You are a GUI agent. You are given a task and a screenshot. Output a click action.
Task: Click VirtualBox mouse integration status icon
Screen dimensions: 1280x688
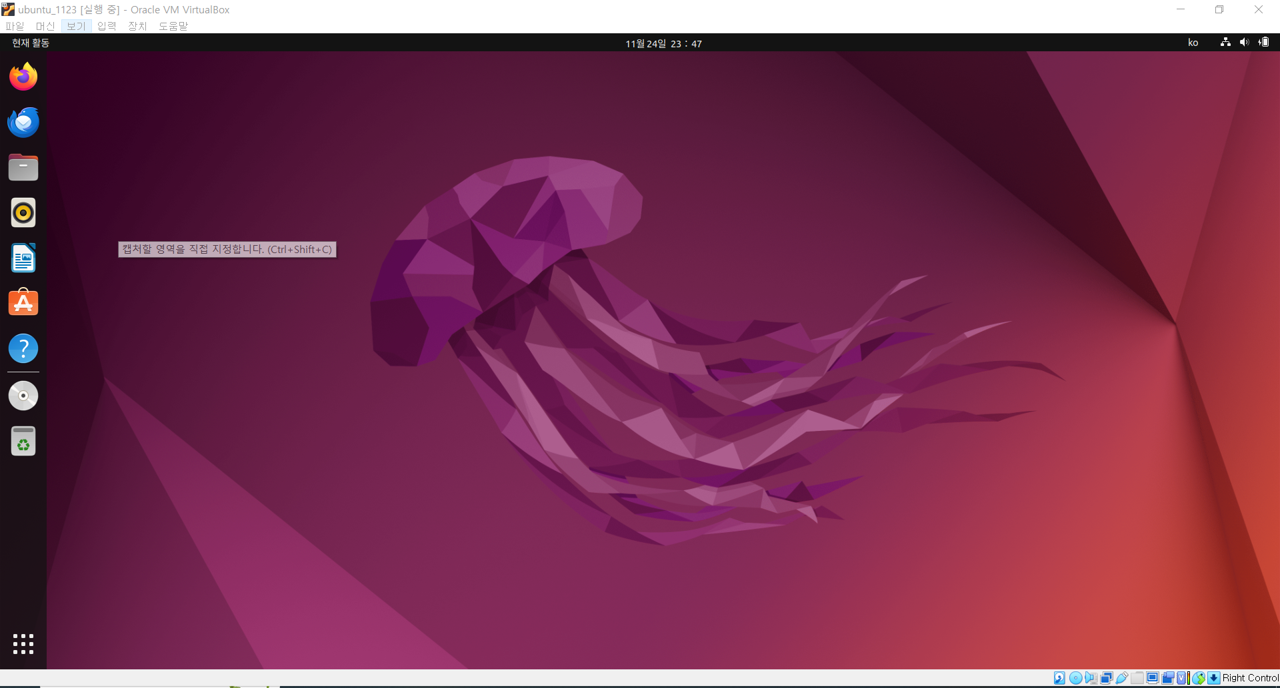[x=1199, y=678]
